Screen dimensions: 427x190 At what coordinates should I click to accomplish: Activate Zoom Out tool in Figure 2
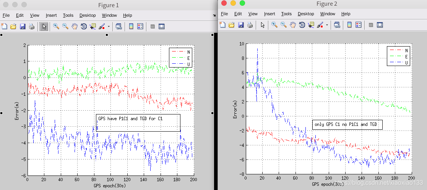(284, 25)
